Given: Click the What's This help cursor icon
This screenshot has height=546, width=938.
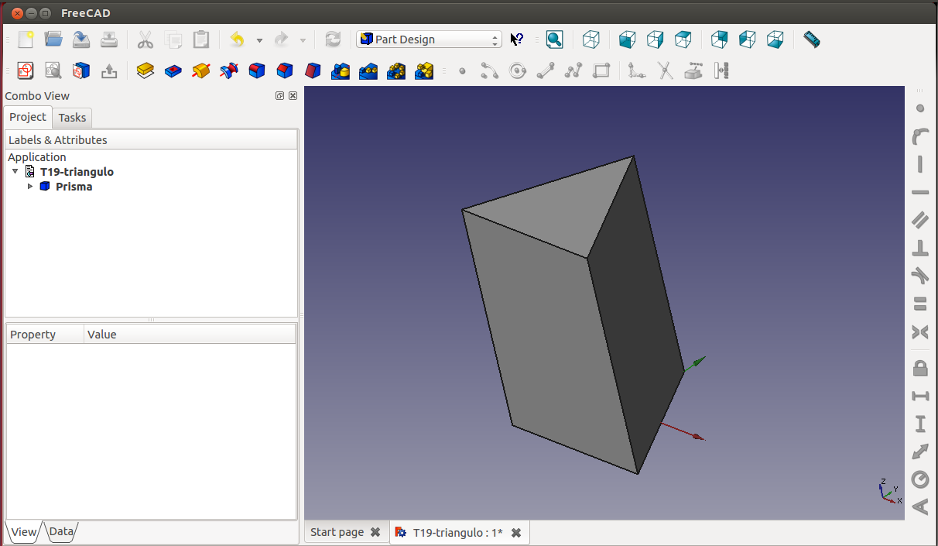Looking at the screenshot, I should coord(517,39).
